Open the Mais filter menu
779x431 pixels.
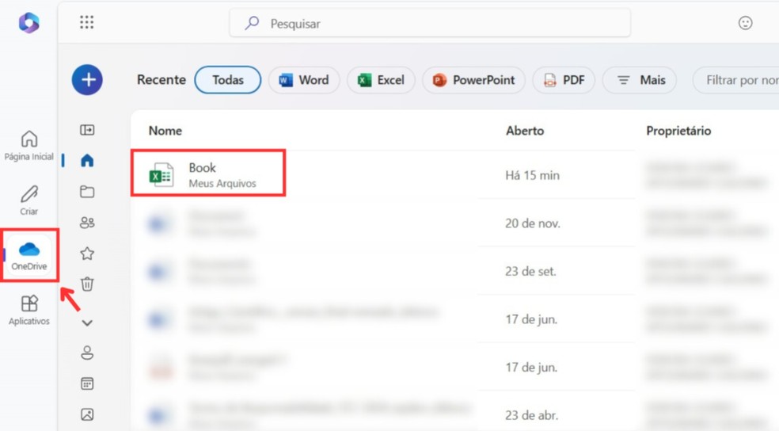click(x=640, y=80)
